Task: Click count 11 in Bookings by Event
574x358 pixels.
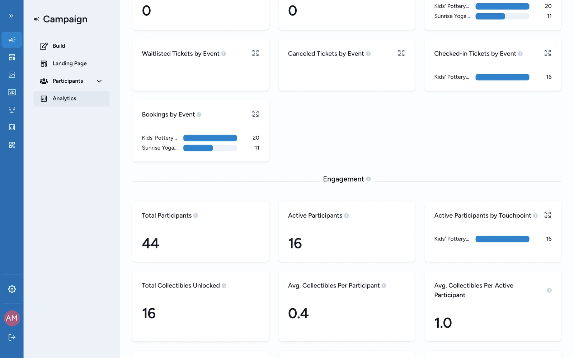Action: point(257,148)
